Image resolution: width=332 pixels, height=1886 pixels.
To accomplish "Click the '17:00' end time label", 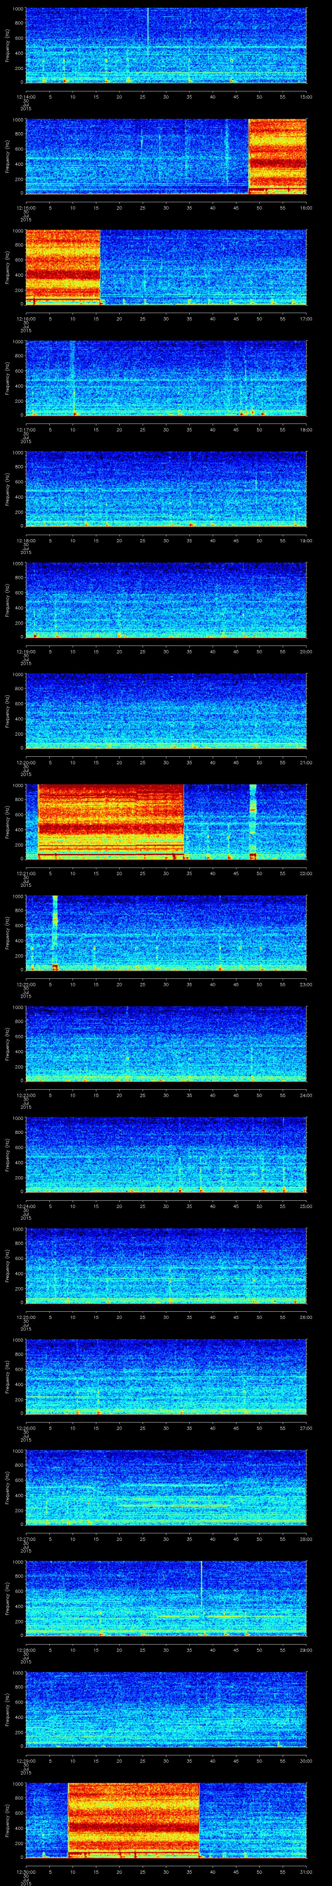I will pos(306,319).
